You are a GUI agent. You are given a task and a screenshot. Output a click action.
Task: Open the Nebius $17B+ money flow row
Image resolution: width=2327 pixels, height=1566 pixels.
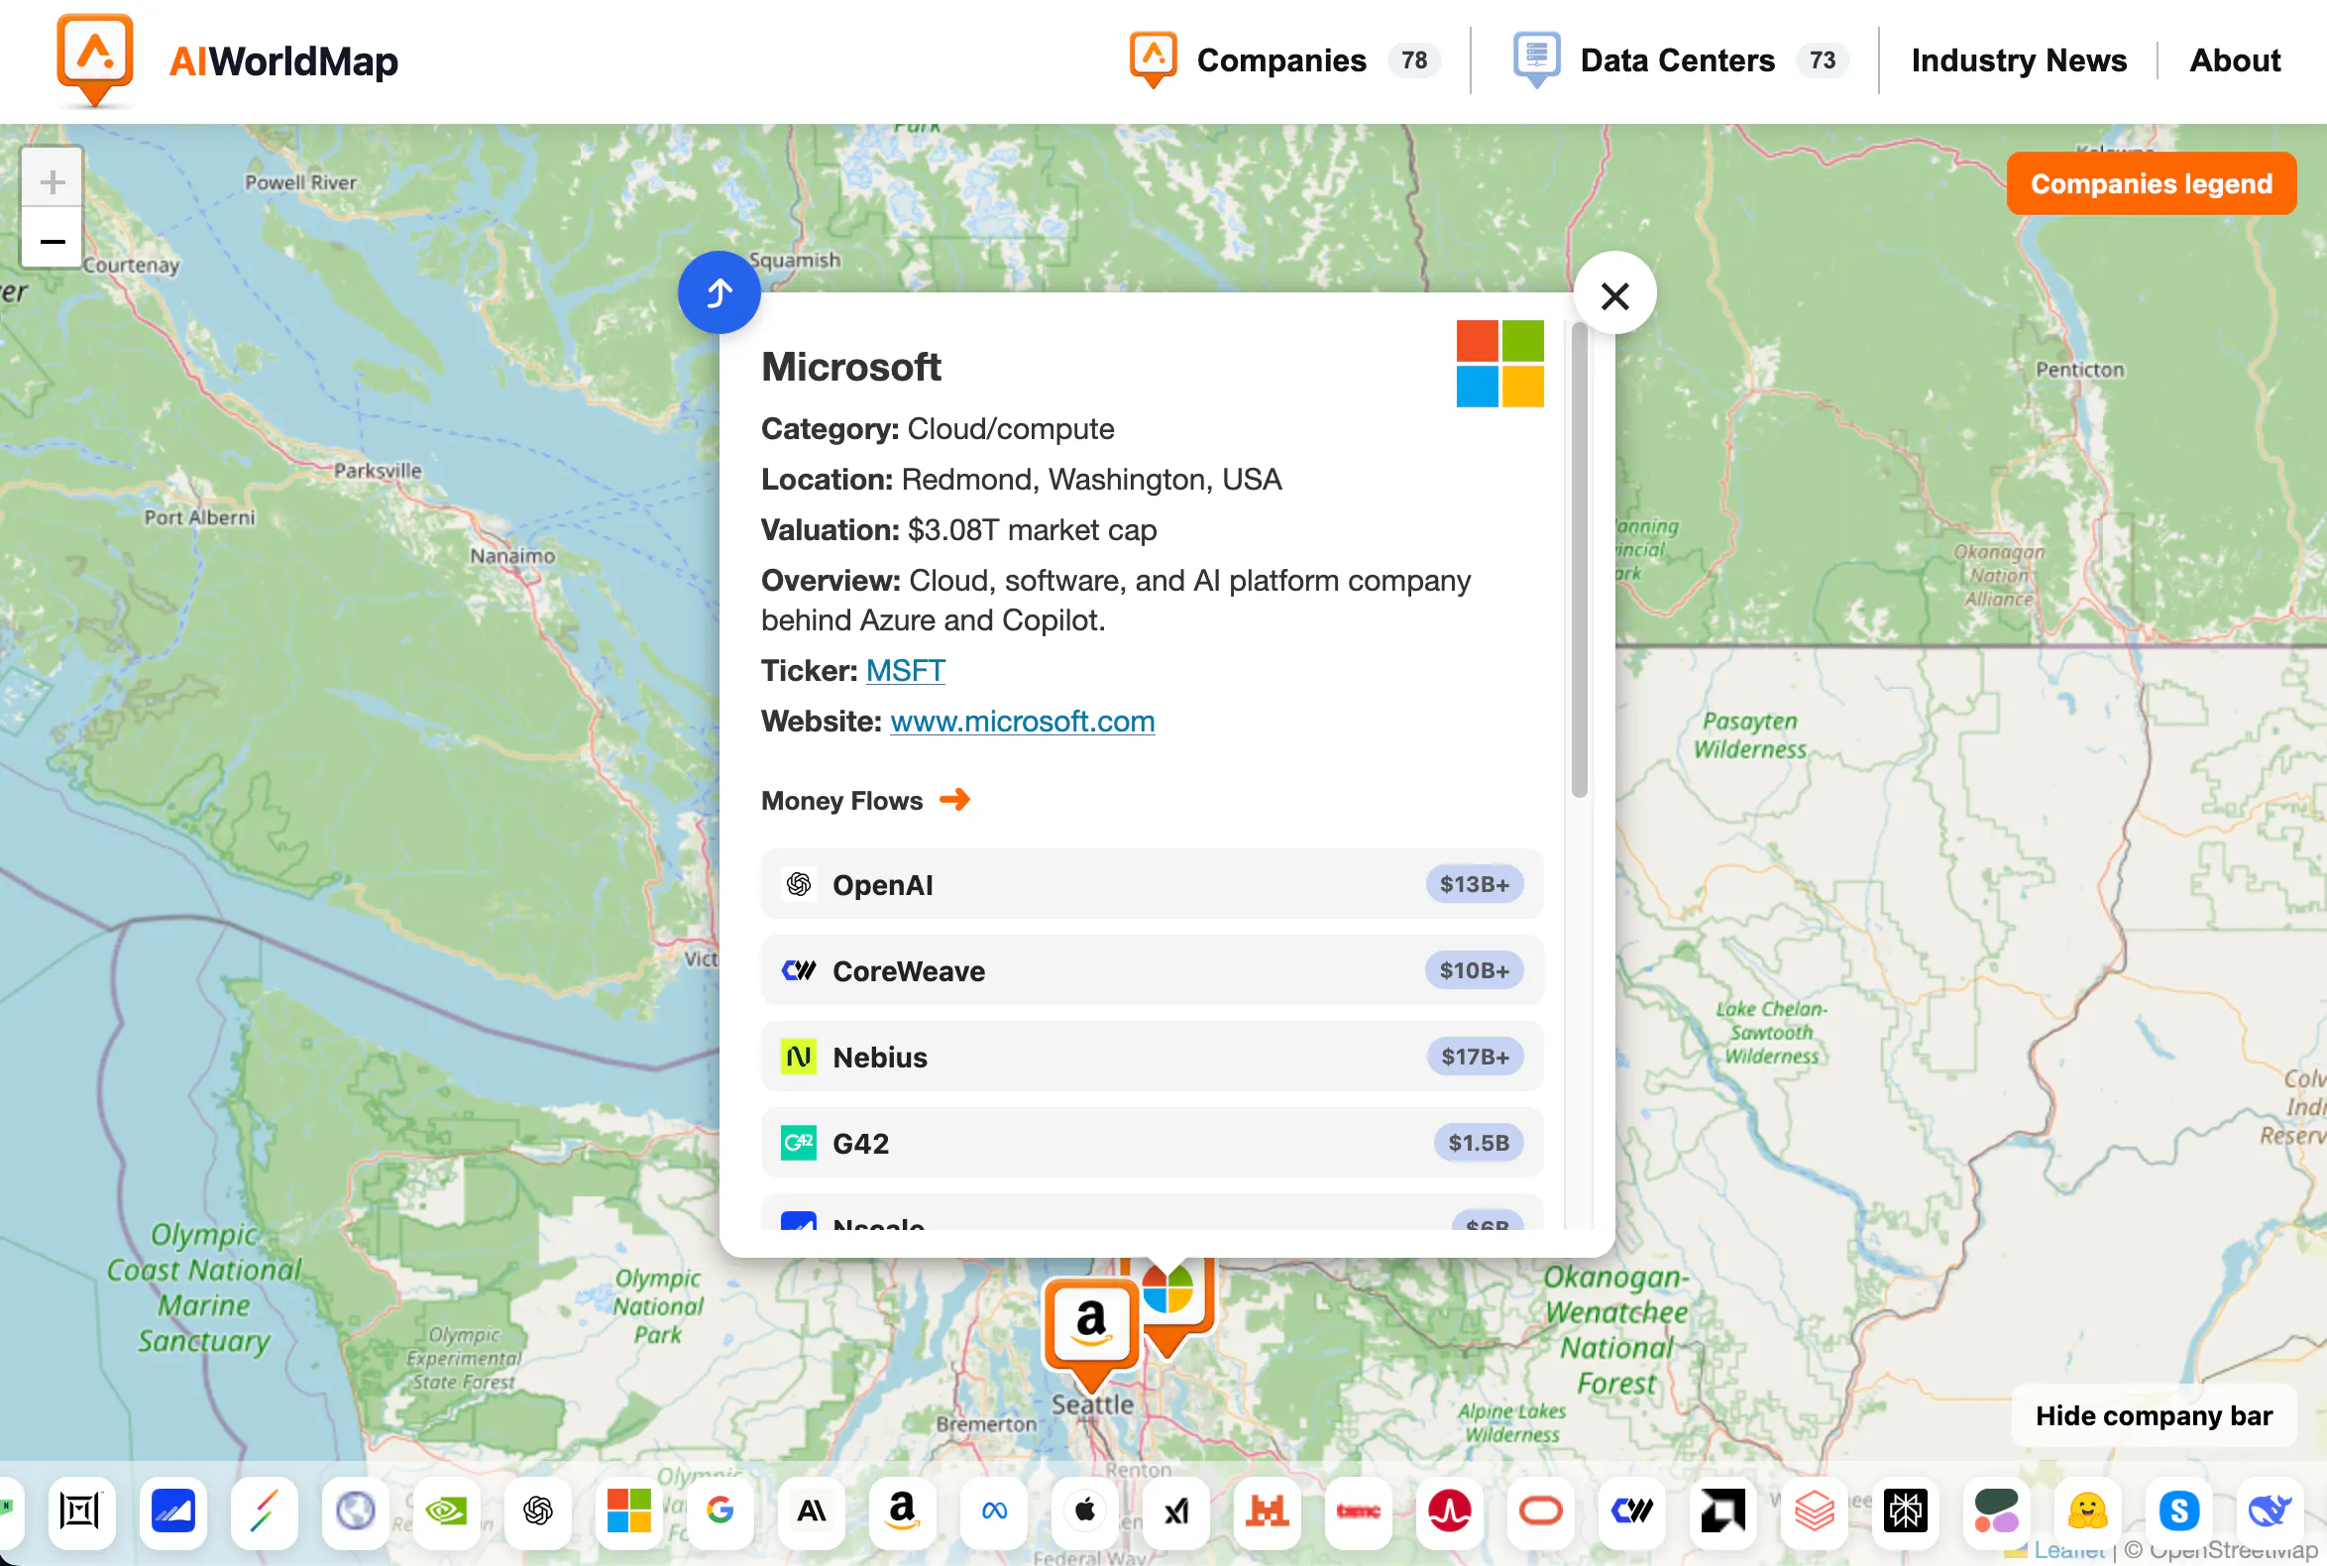[x=1152, y=1056]
